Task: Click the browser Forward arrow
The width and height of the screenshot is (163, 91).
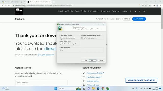Action: 6,6
